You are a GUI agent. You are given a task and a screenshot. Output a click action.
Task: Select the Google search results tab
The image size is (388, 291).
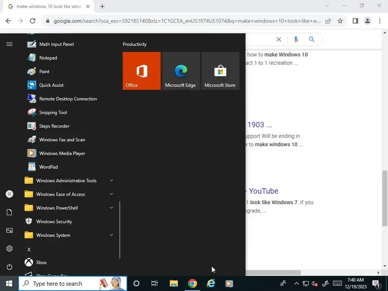tap(48, 6)
